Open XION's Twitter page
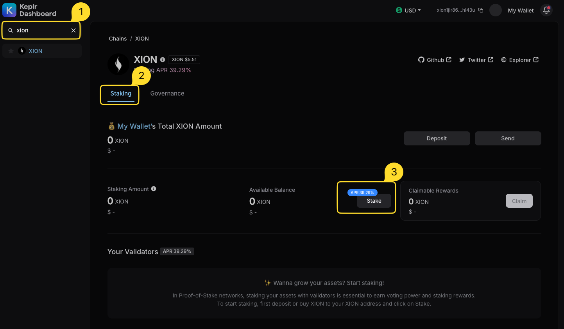The width and height of the screenshot is (564, 329). tap(476, 60)
